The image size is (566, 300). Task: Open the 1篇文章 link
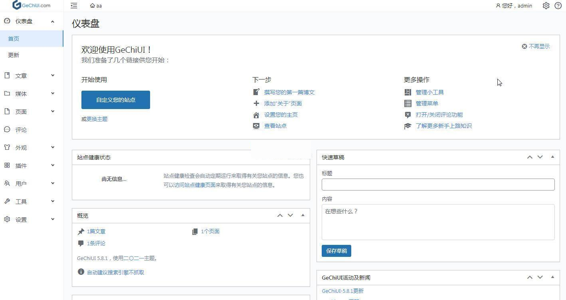tap(96, 231)
